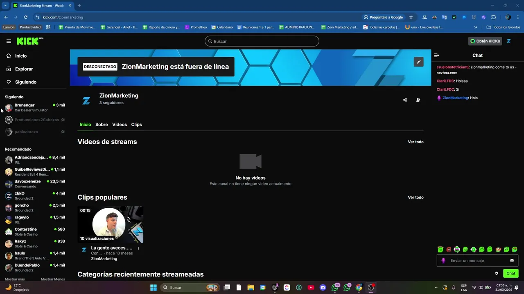Screen dimensions: 524x294
Task: Share the ZionMarketing channel
Action: click(x=405, y=100)
